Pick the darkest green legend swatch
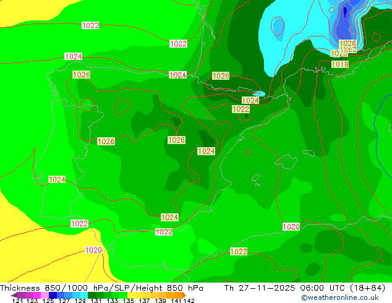The height and width of the screenshot is (303, 392). pyautogui.click(x=92, y=295)
